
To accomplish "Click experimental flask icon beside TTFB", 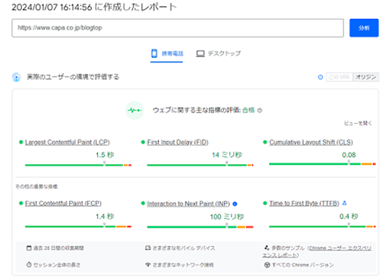I will (344, 203).
